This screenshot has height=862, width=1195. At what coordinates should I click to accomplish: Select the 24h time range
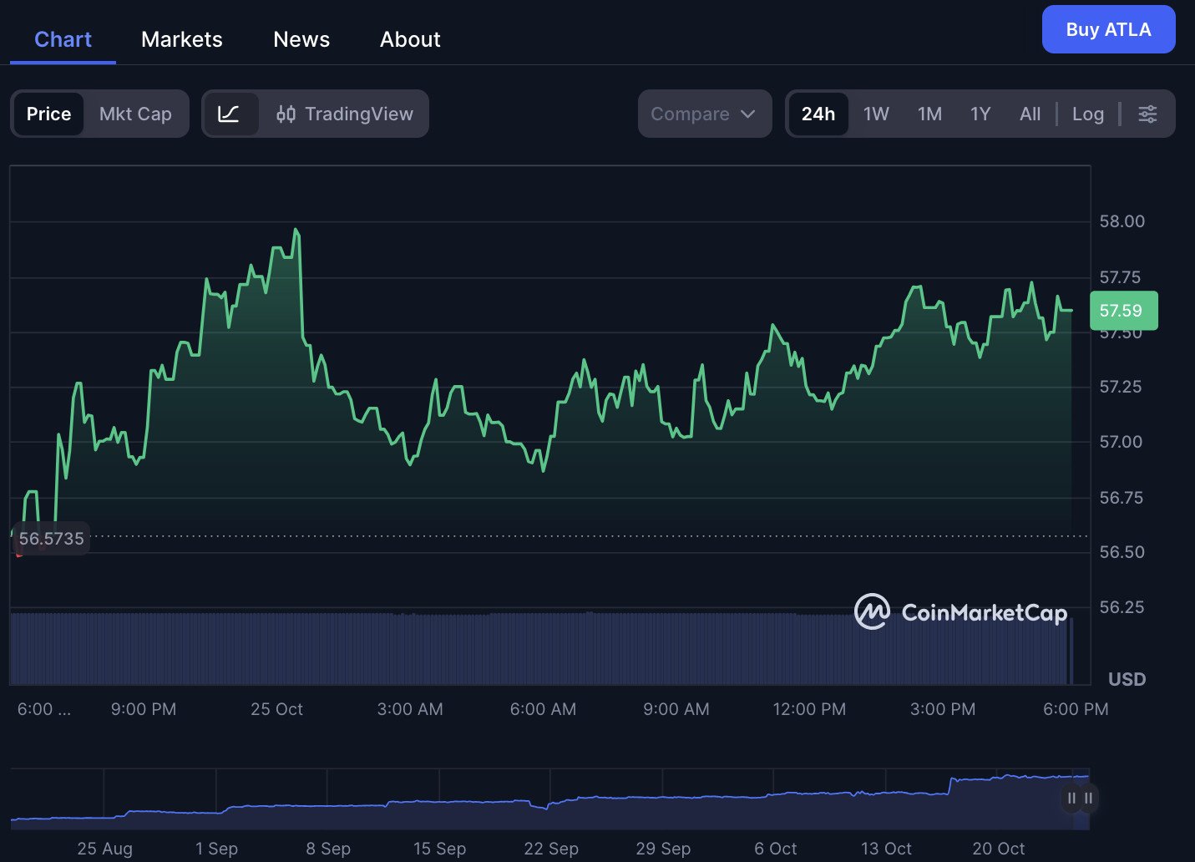click(x=818, y=114)
